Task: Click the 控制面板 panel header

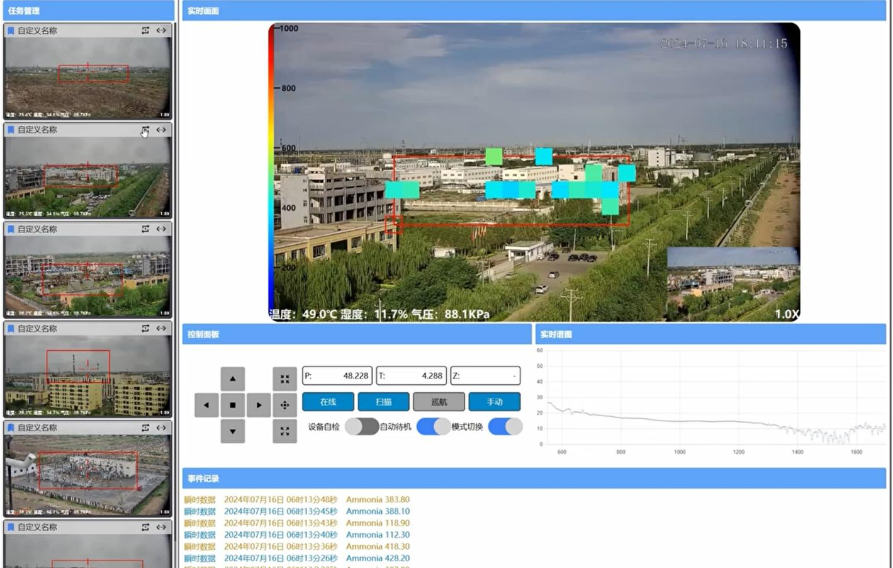Action: (357, 334)
